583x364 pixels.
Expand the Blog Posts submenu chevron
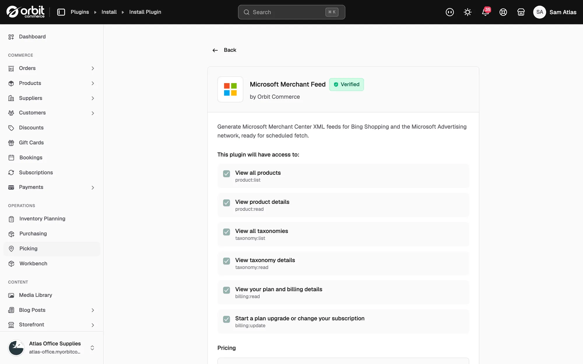pyautogui.click(x=93, y=310)
